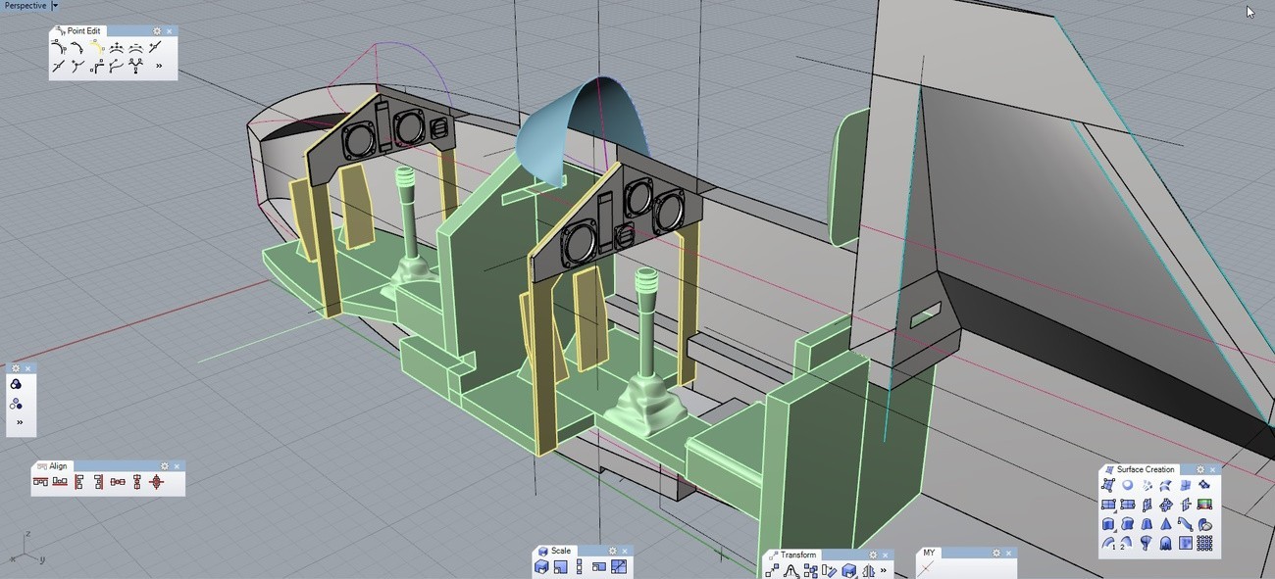Pick the Scale 1-D tool icon
Viewport: 1275px width, 579px height.
coord(580,567)
